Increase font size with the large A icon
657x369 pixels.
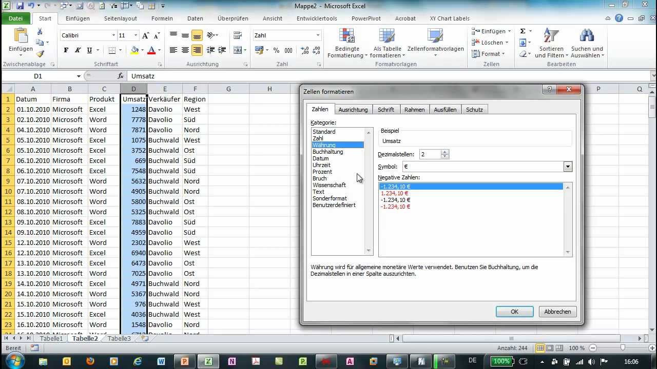pos(145,35)
